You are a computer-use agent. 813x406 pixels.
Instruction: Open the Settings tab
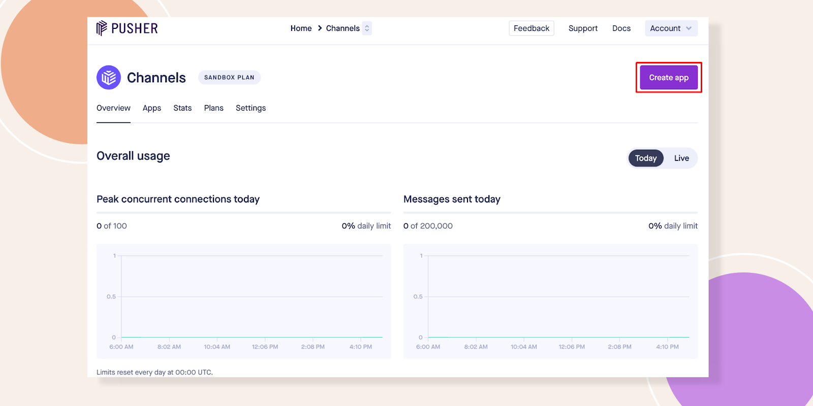tap(251, 108)
